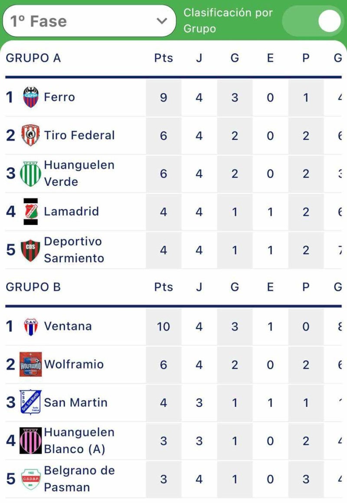Open the 1º Fase dropdown
The width and height of the screenshot is (347, 503).
click(89, 21)
